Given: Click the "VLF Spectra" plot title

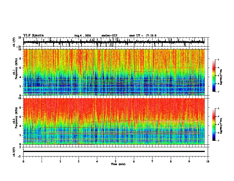Looking at the screenshot, I should click(x=33, y=35).
